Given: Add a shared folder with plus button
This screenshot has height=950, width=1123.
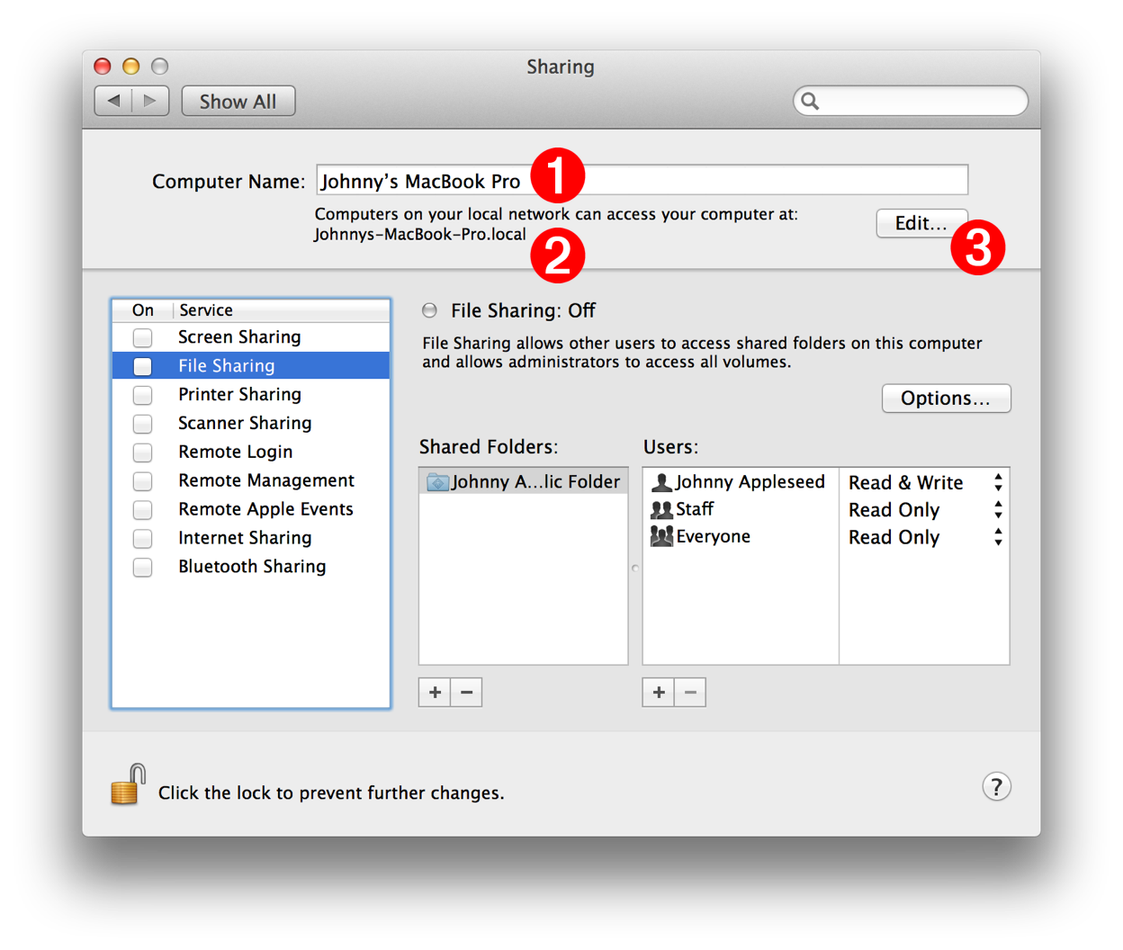Looking at the screenshot, I should [435, 692].
